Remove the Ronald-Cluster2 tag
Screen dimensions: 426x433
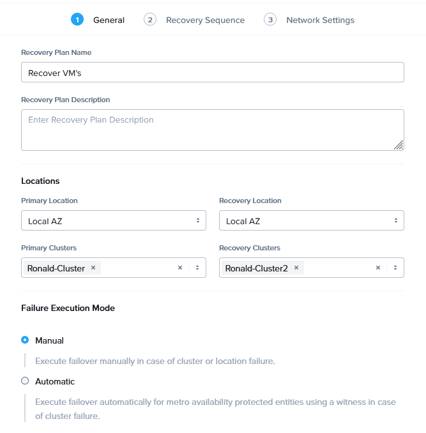(296, 268)
